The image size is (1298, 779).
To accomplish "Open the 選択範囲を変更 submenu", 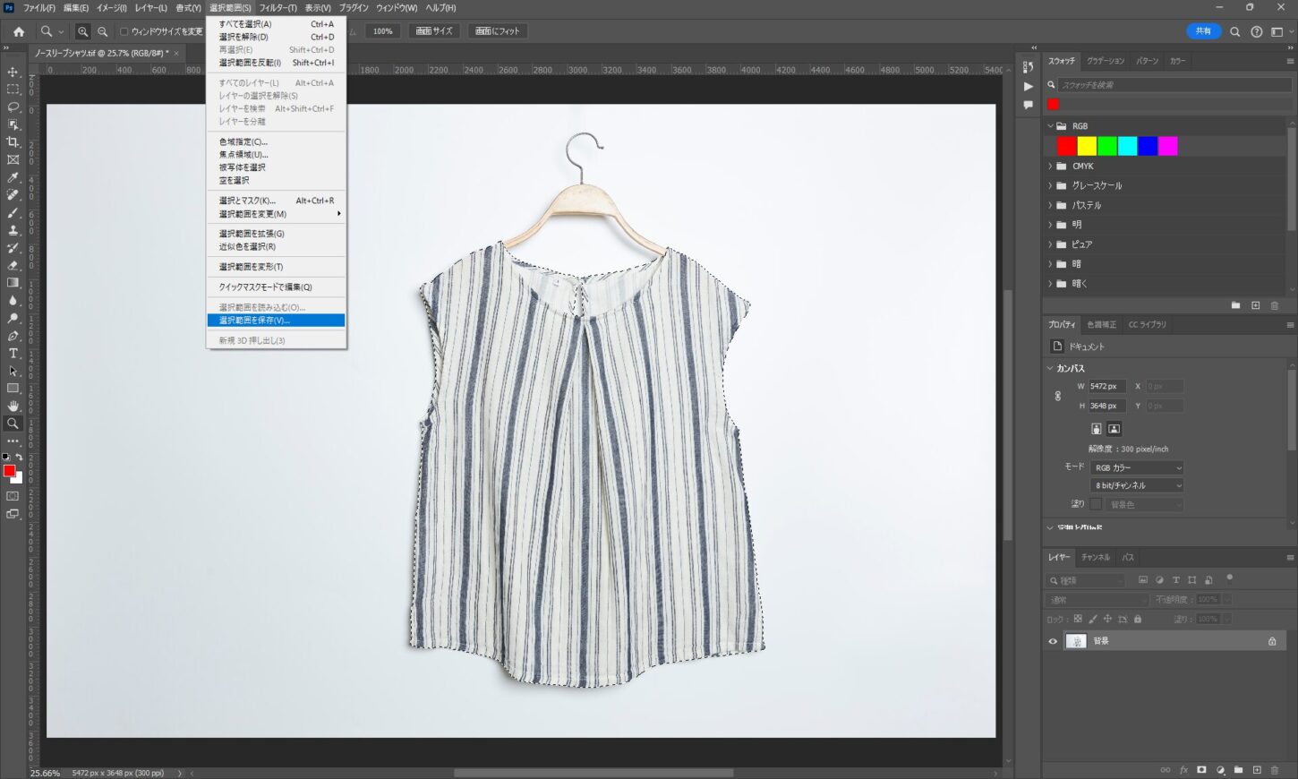I will 276,214.
